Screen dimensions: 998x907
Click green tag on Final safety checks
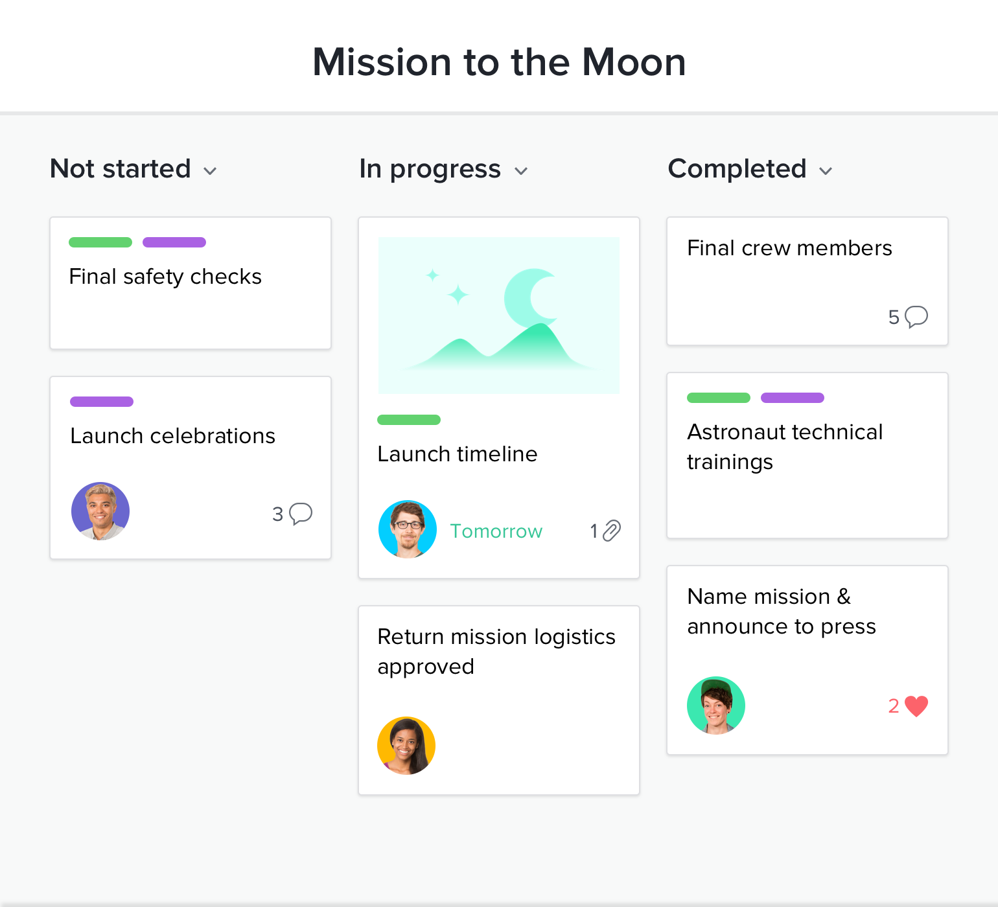coord(100,242)
